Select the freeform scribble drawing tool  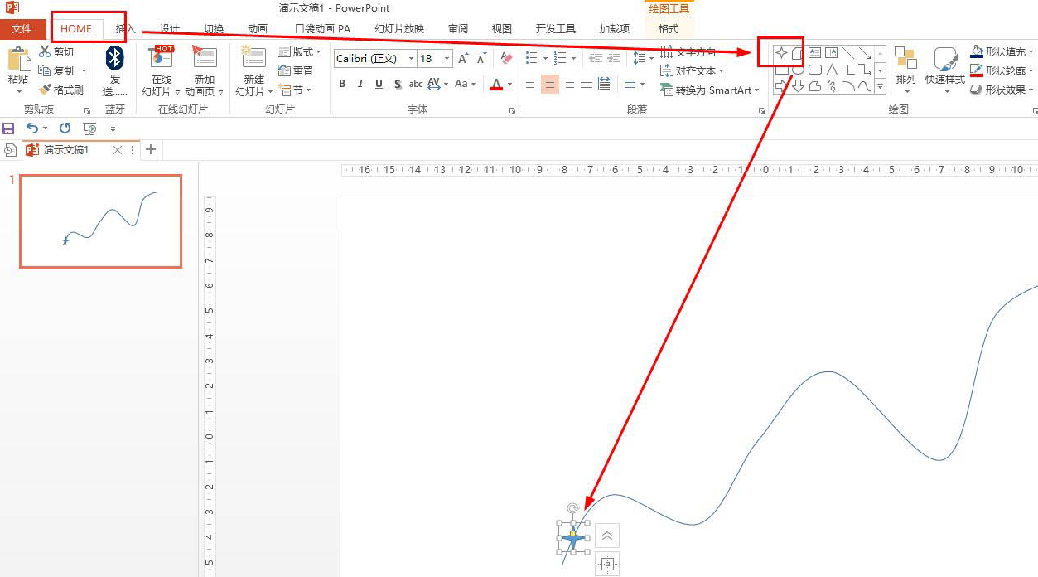pos(832,85)
